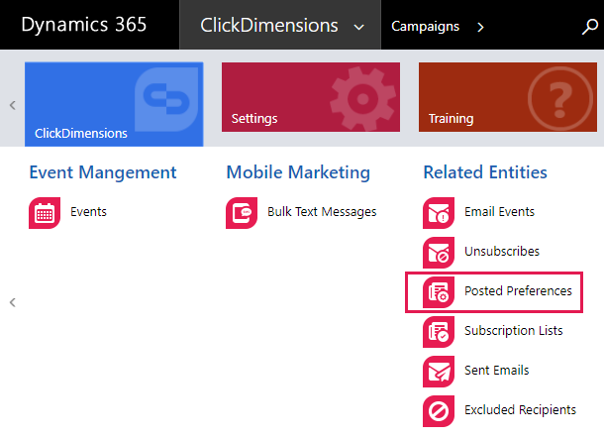The image size is (604, 438).
Task: Open the Unsubscribes link
Action: point(502,252)
